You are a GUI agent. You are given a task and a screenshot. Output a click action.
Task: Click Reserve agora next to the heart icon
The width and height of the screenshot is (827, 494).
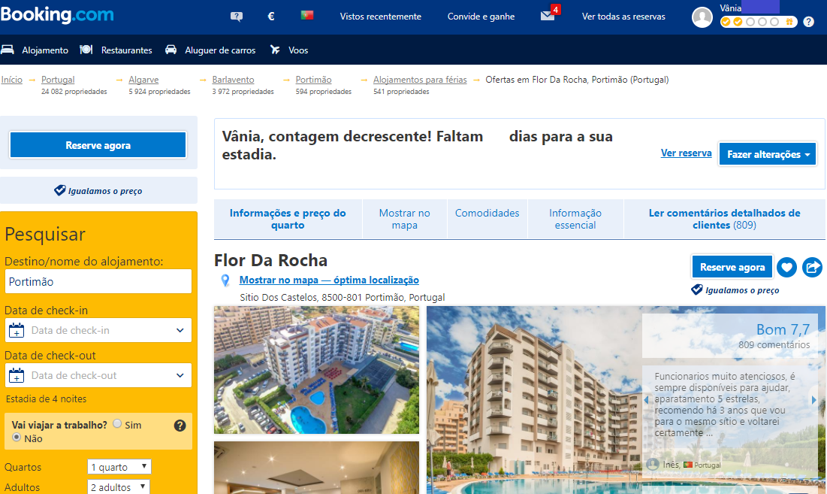pos(732,267)
